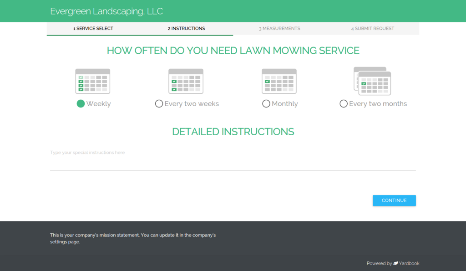Screen dimensions: 466x271
Task: Follow the Powered by Yardbook link
Action: tap(393, 263)
